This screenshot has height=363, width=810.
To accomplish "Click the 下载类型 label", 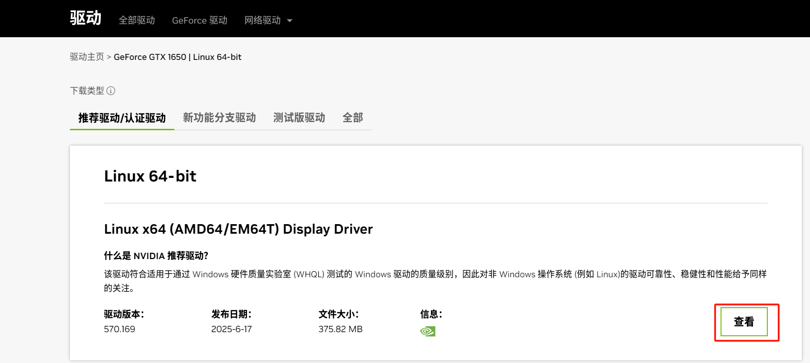I will coord(87,91).
